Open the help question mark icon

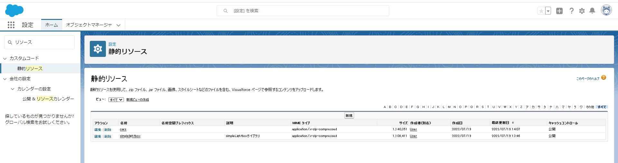571,11
